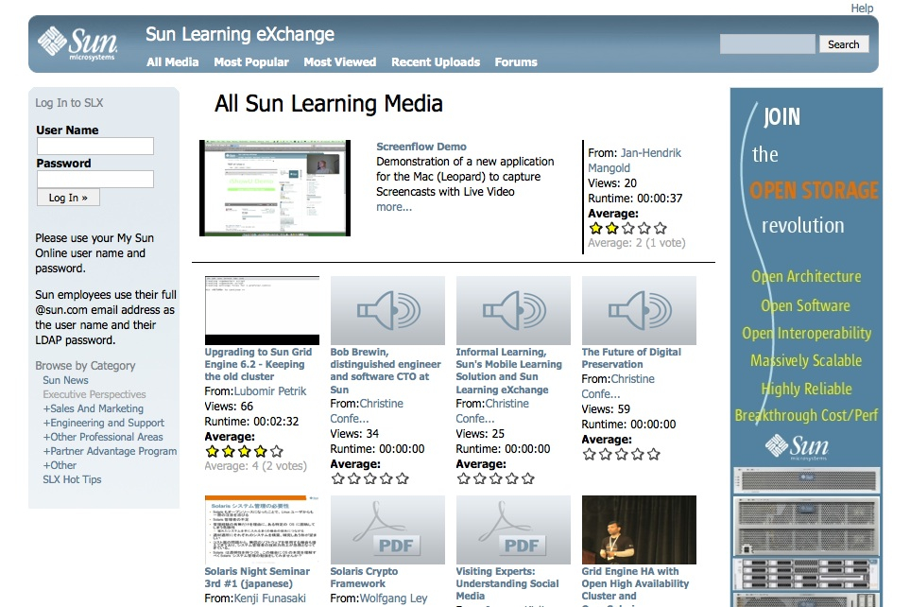Switch to the Forums section
The height and width of the screenshot is (607, 910).
515,61
